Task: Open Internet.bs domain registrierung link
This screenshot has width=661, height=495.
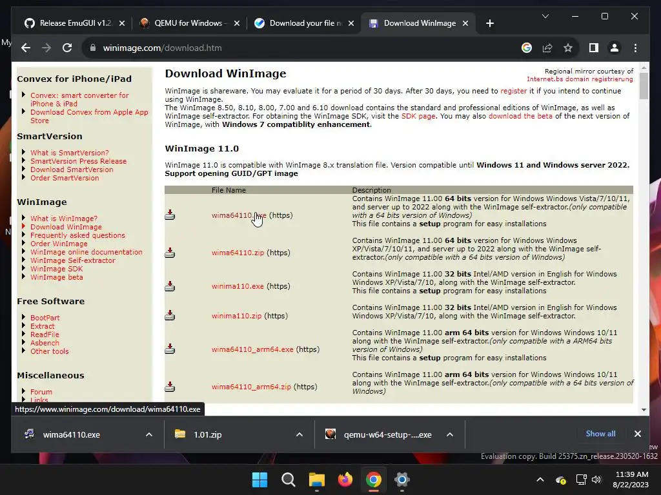Action: tap(580, 79)
